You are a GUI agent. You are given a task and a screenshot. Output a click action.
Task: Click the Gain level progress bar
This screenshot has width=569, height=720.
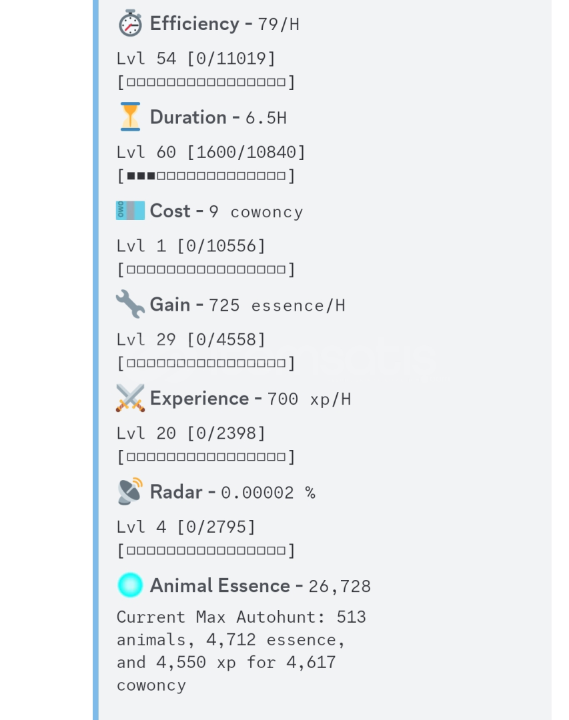tap(206, 363)
